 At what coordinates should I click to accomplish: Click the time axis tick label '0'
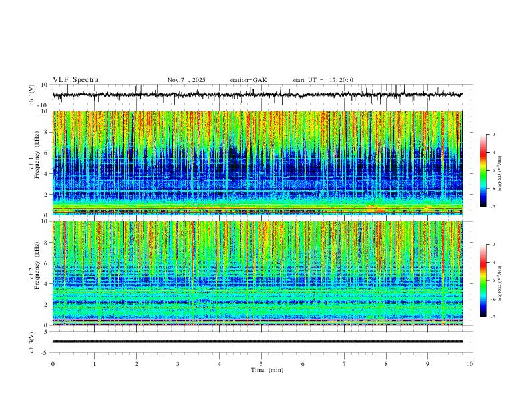point(53,364)
